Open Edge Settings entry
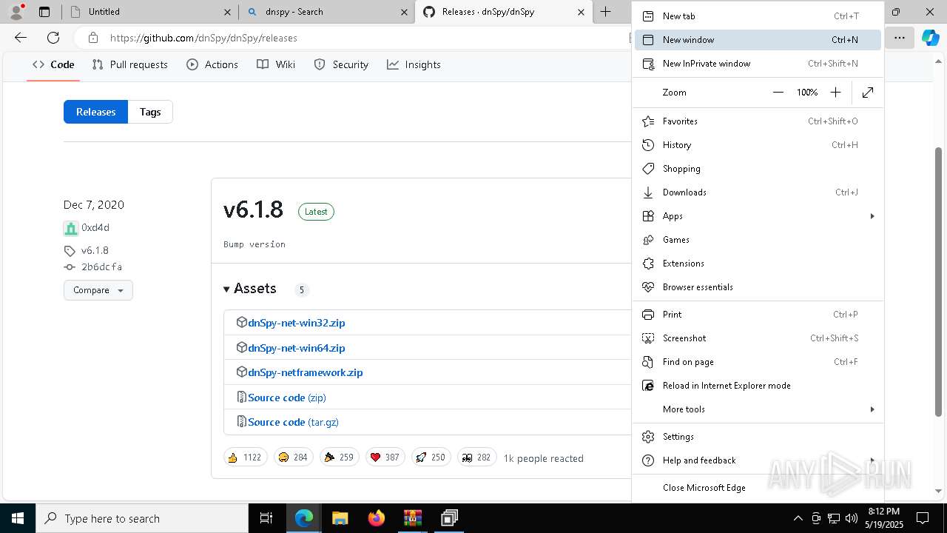 click(758, 437)
